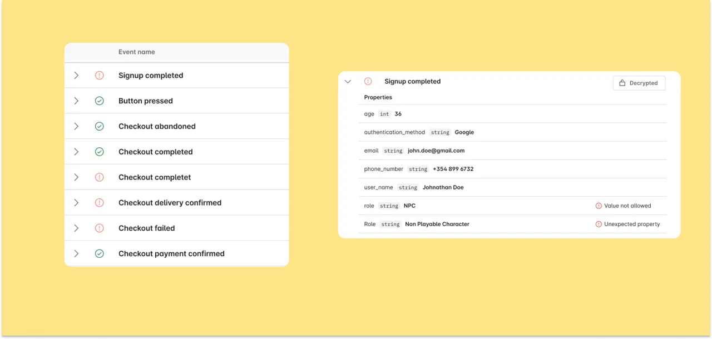The width and height of the screenshot is (712, 339).
Task: Click string type tag beside phone_number
Action: (x=418, y=169)
